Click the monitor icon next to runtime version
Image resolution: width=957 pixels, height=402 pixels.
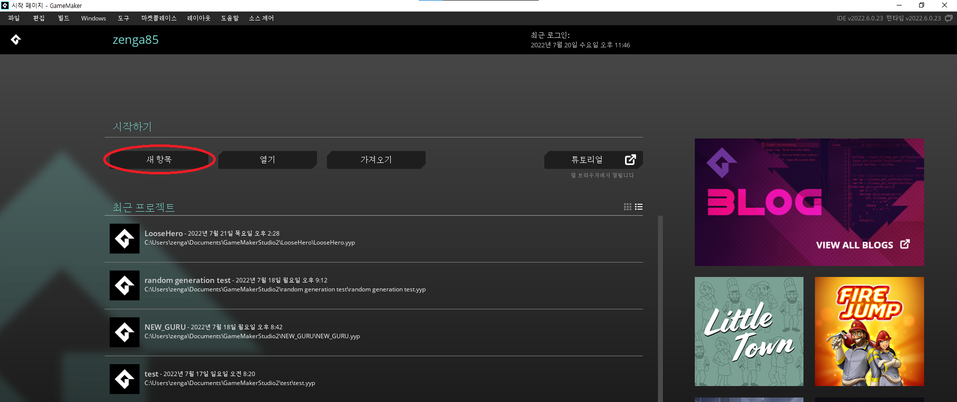(949, 18)
